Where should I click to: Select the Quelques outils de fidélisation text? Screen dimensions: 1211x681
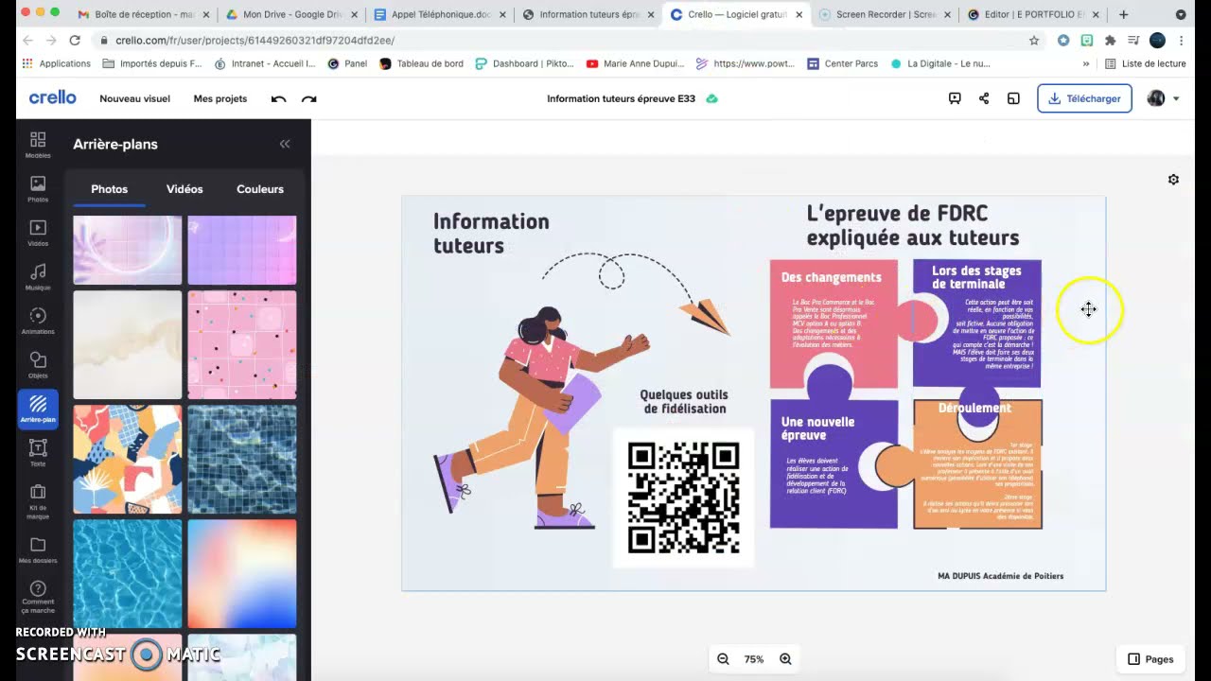pos(684,402)
